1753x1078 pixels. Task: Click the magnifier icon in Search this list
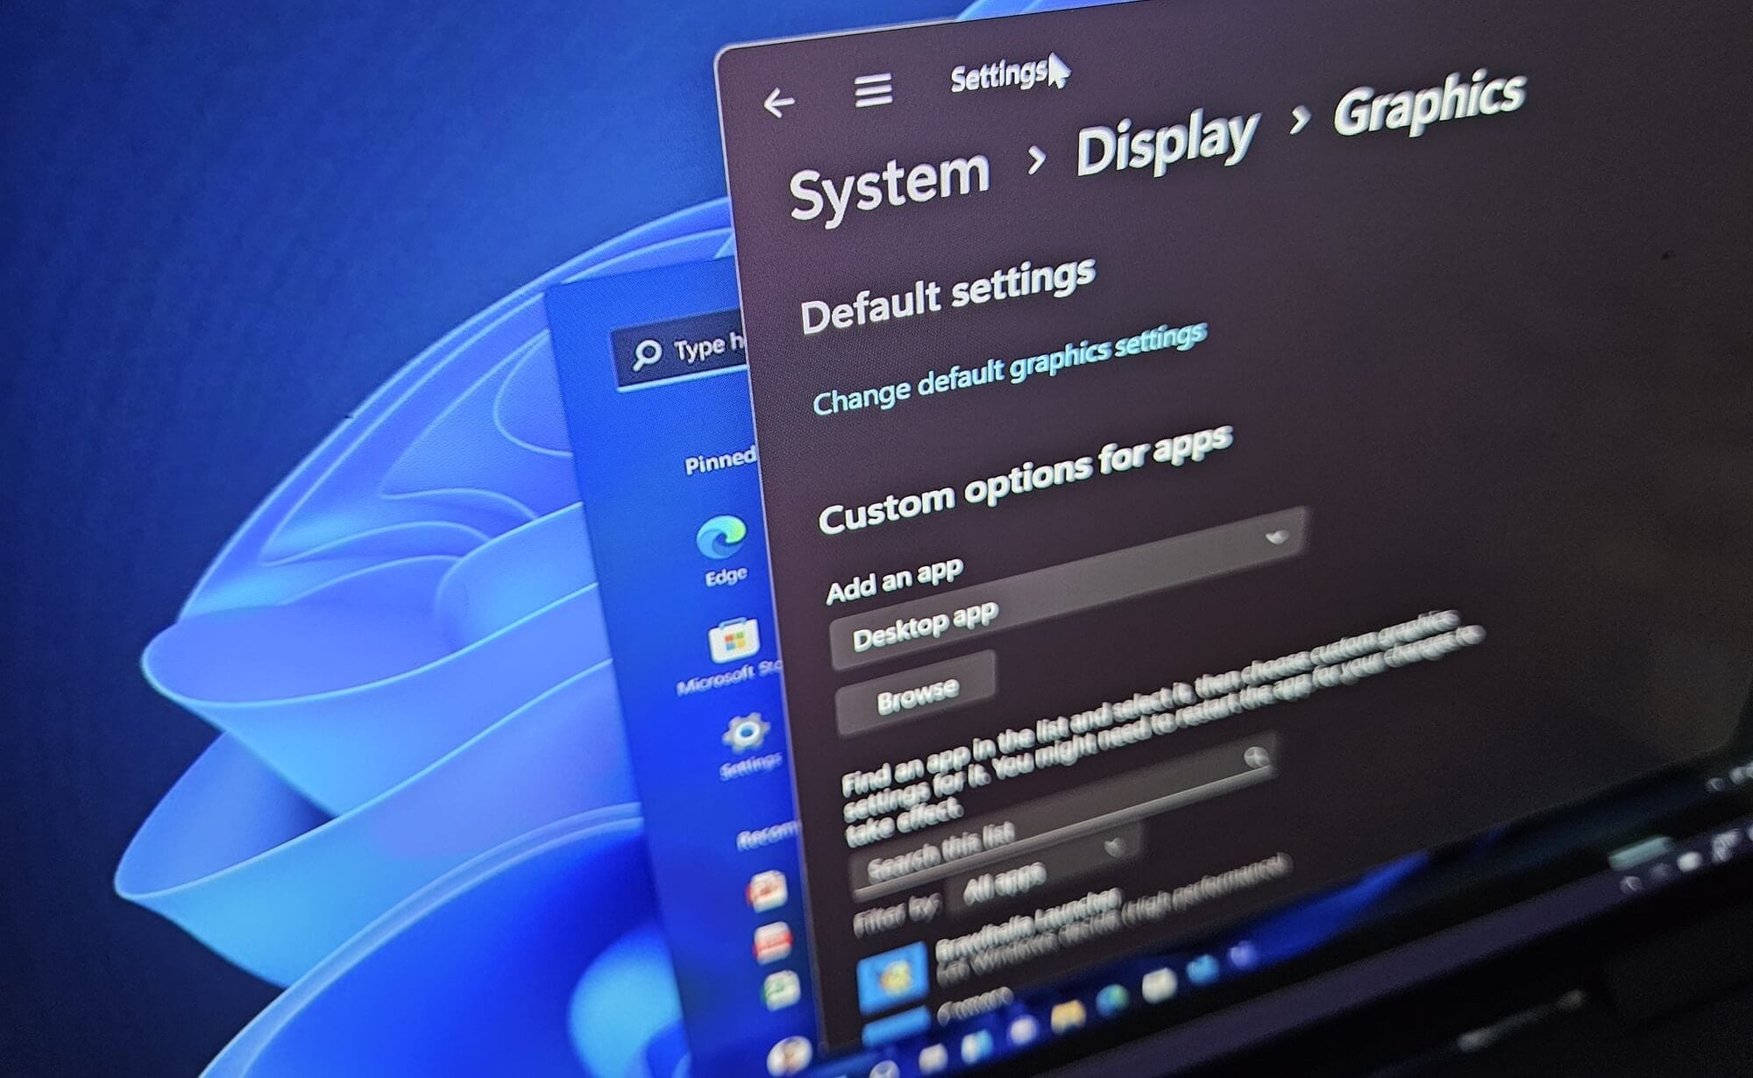pyautogui.click(x=1256, y=756)
